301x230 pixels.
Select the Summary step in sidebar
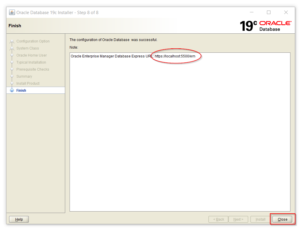click(x=24, y=76)
